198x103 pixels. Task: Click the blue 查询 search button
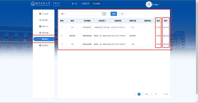pos(114,14)
